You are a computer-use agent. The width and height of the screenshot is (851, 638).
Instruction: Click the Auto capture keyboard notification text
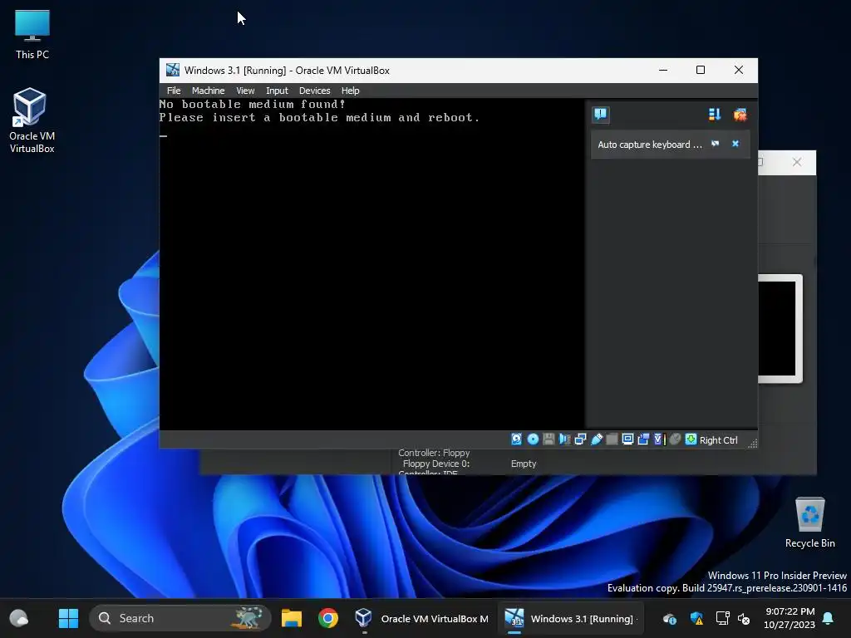point(650,145)
